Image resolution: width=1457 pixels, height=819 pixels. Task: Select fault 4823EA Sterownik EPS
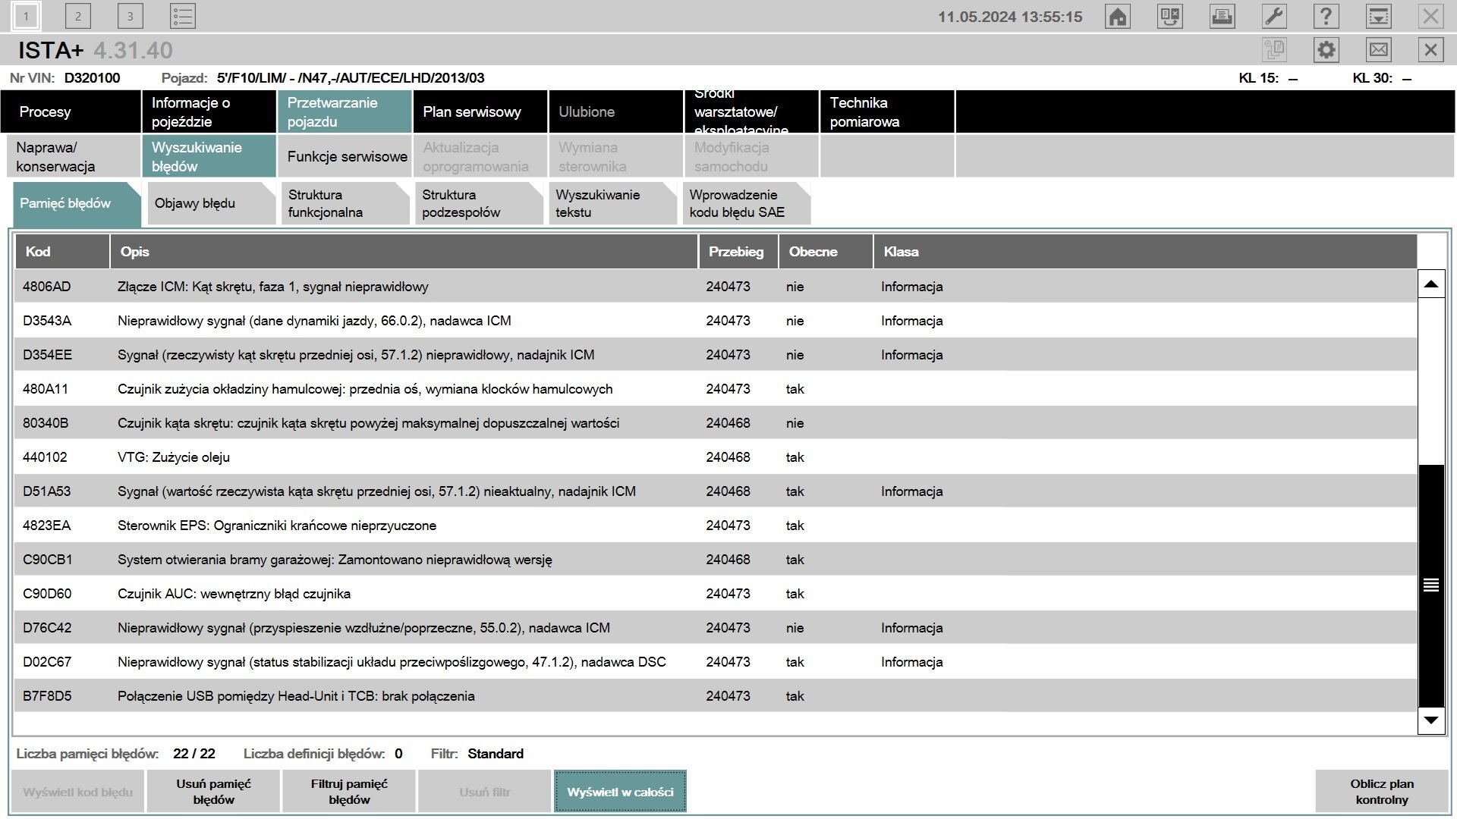tap(716, 526)
